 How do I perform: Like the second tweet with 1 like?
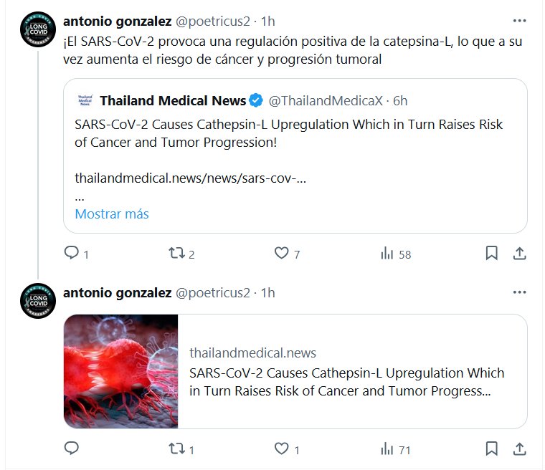(x=282, y=449)
